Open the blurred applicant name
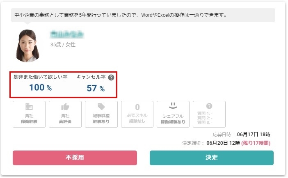Screen dimensions: 288x178 pyautogui.click(x=67, y=34)
